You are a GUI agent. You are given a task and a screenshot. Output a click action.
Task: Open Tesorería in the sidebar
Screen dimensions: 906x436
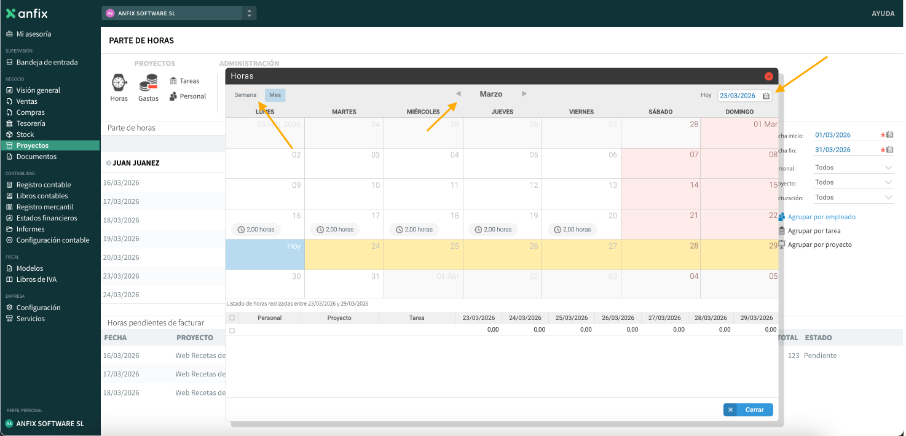(x=31, y=123)
